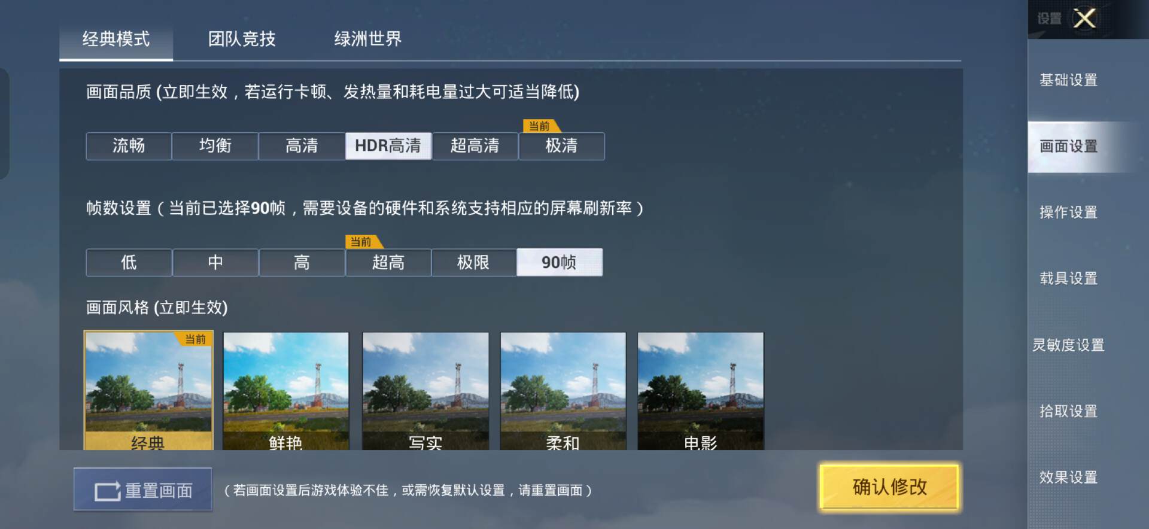1149x529 pixels.
Task: Open 操作设置 in the sidebar
Action: (x=1068, y=212)
